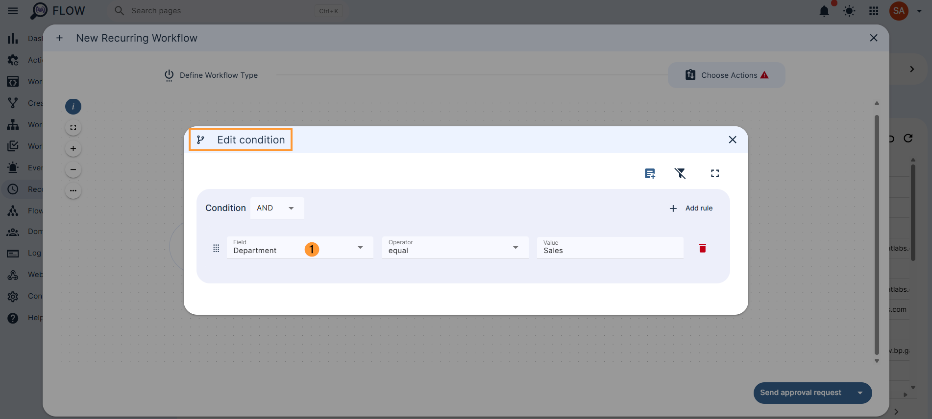Open the Operator equal dropdown
The image size is (932, 419).
[x=455, y=247]
